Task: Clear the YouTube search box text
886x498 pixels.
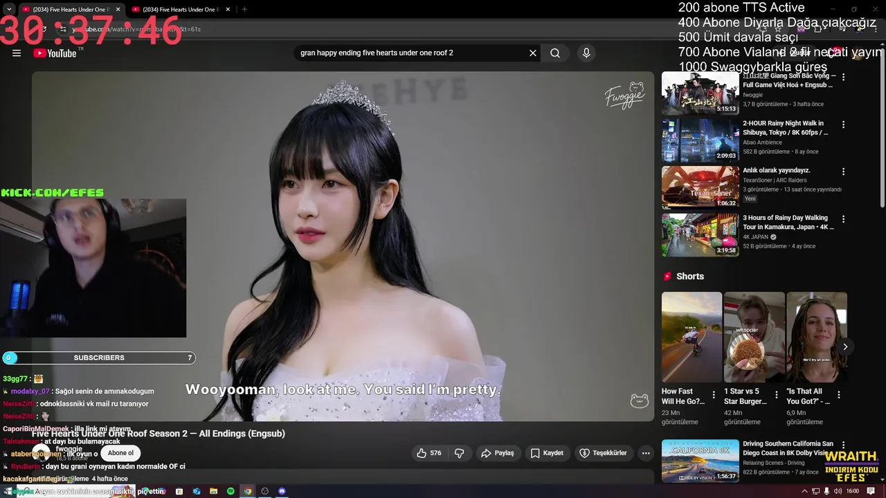Action: pos(533,53)
